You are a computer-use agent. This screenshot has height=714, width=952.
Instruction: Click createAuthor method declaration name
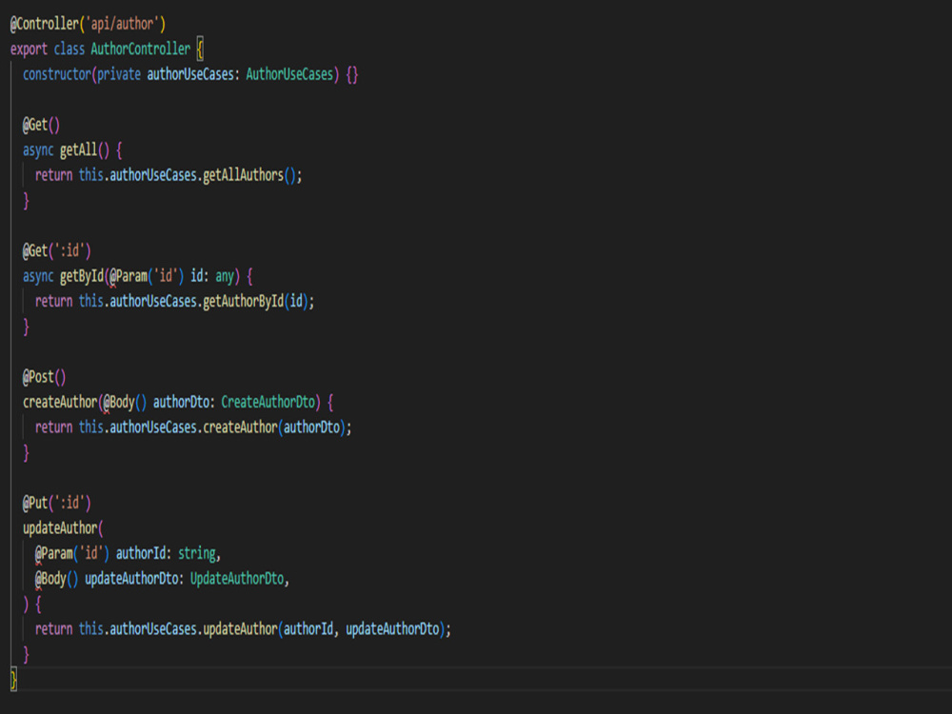pyautogui.click(x=60, y=402)
